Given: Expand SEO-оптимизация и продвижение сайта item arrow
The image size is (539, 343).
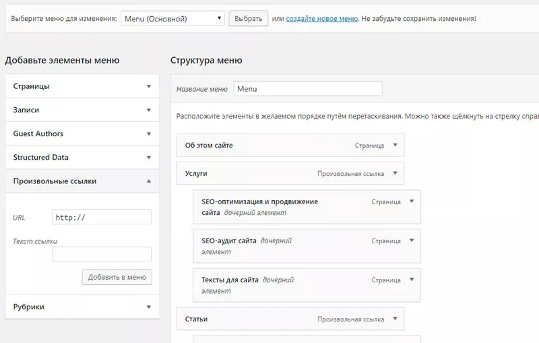Looking at the screenshot, I should (412, 201).
